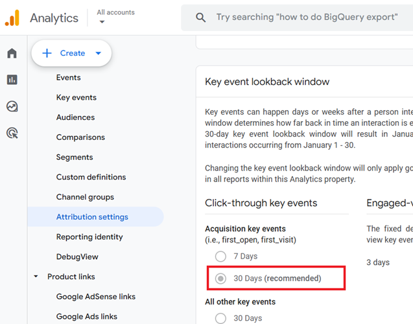Click the search magnifier icon
The height and width of the screenshot is (324, 413).
(x=201, y=17)
